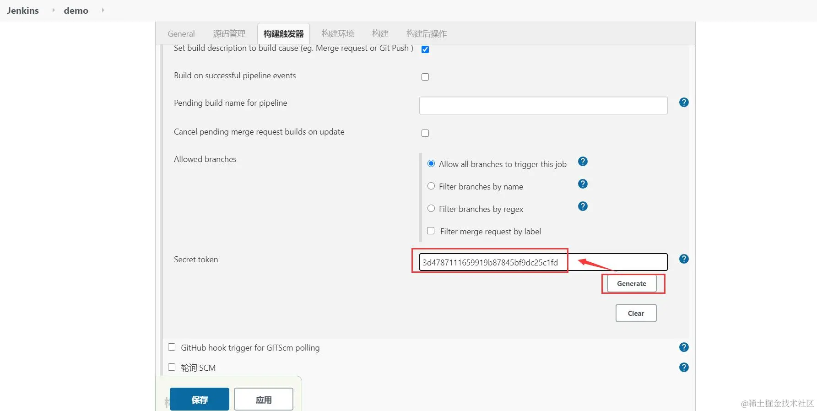Open help icon for Secret token
Image resolution: width=817 pixels, height=411 pixels.
(684, 259)
